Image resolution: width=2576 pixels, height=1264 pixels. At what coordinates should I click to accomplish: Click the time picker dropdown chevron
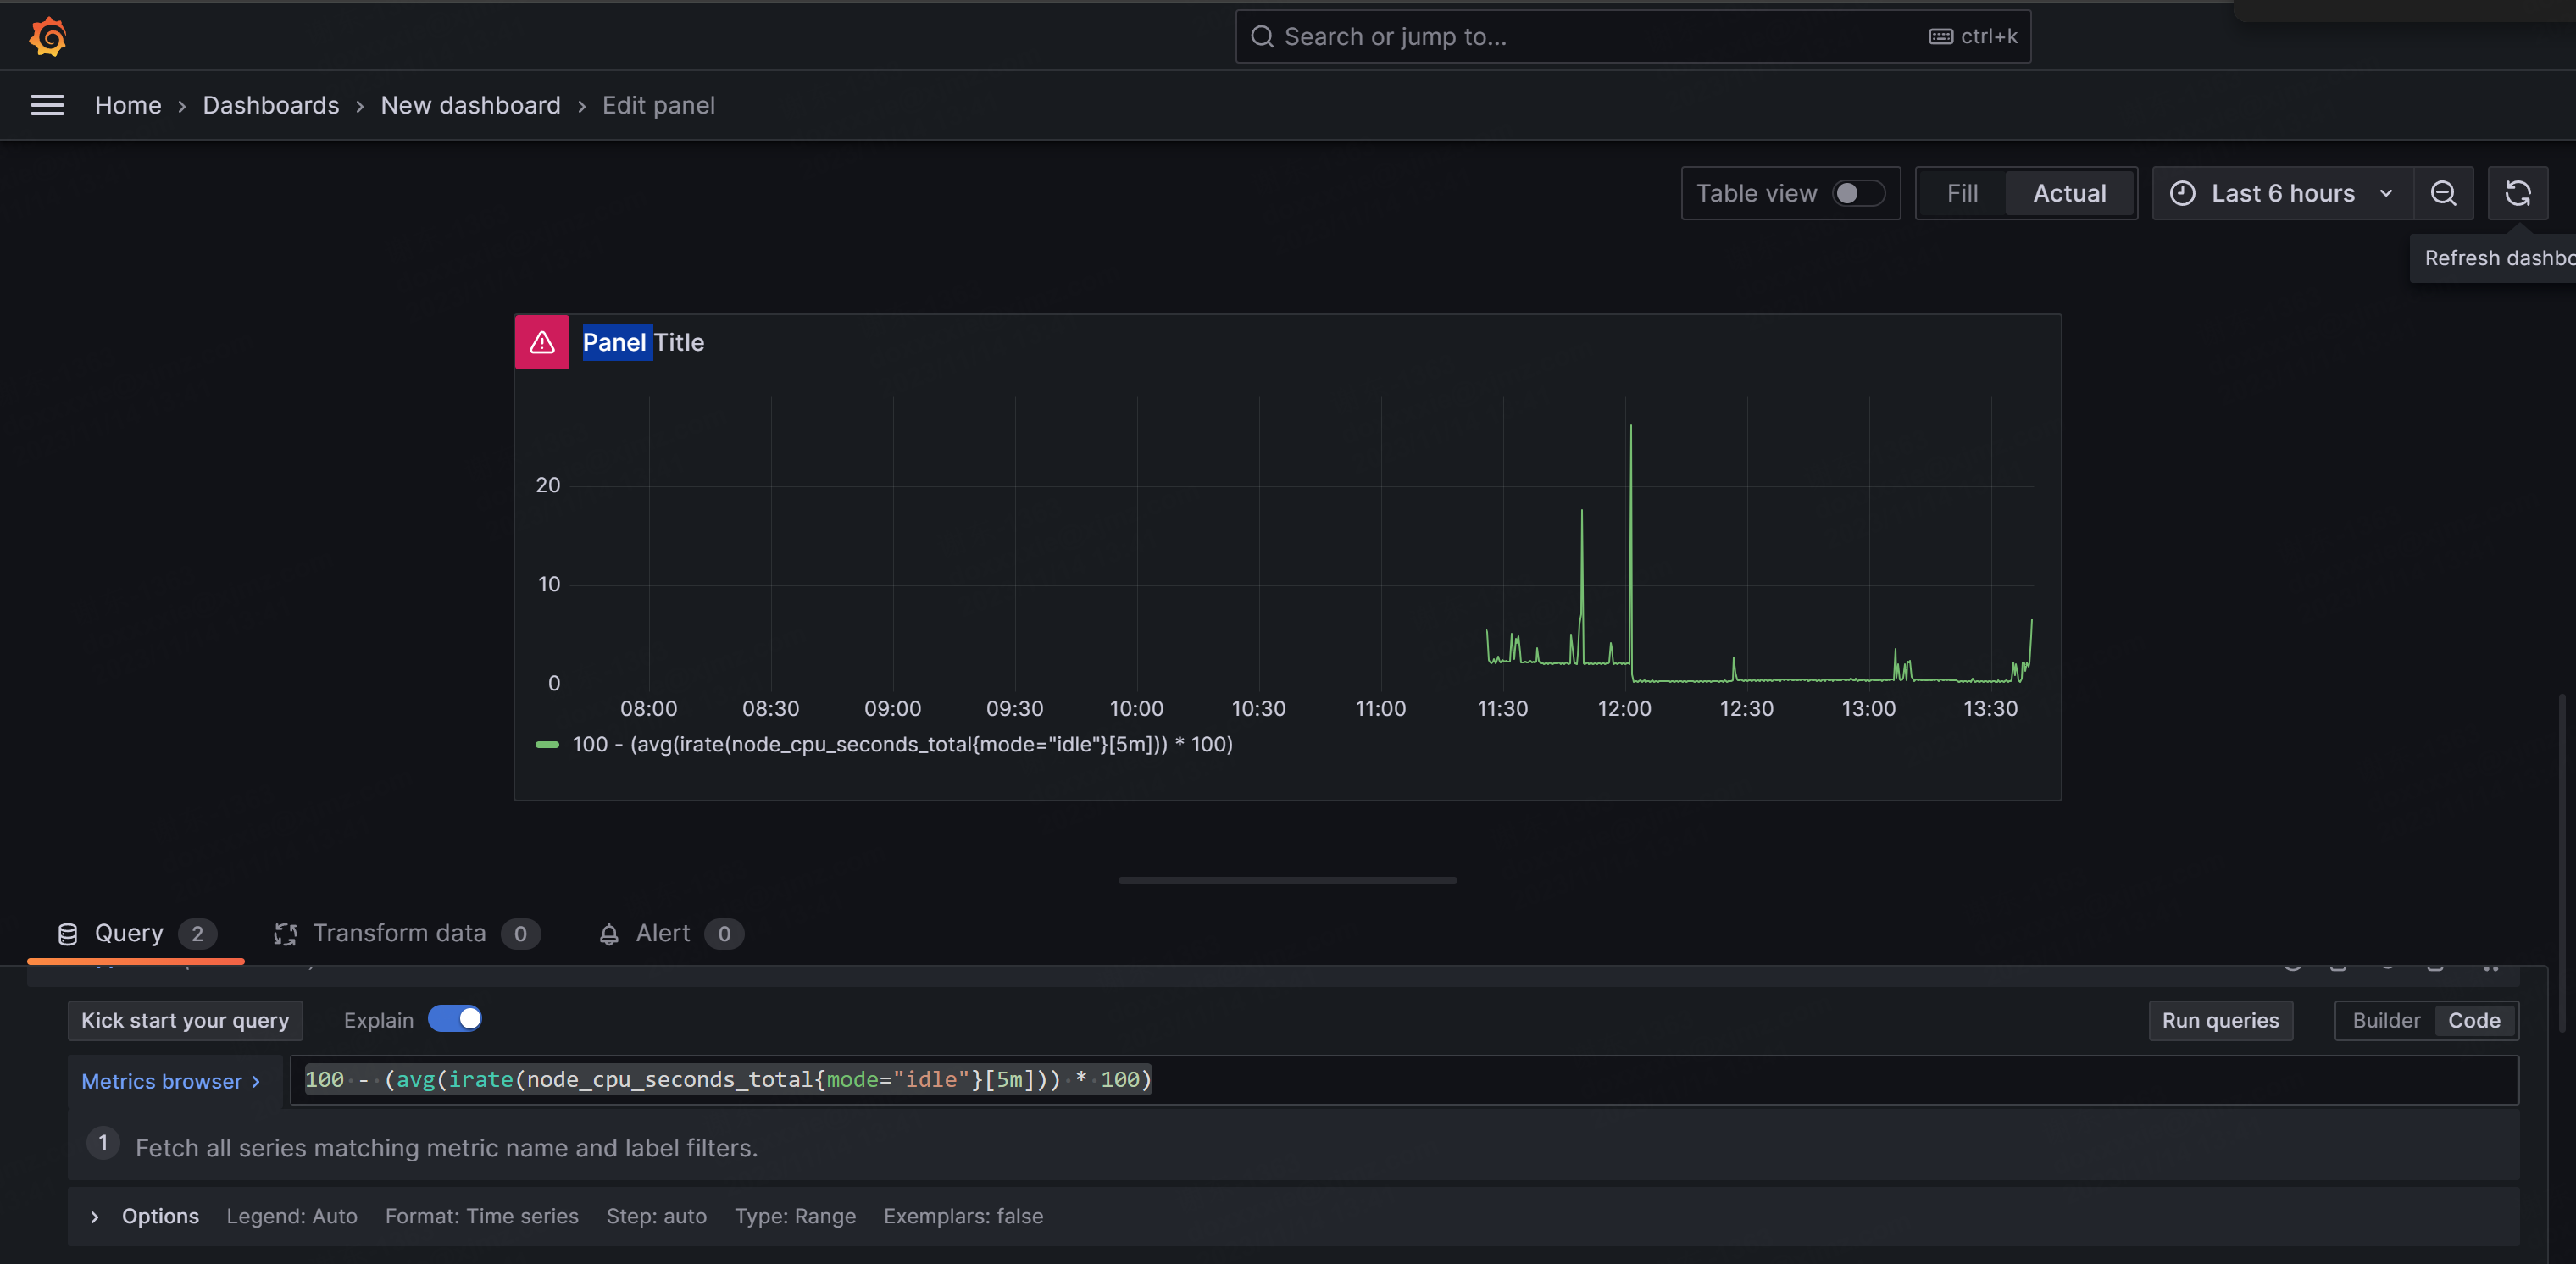2386,193
